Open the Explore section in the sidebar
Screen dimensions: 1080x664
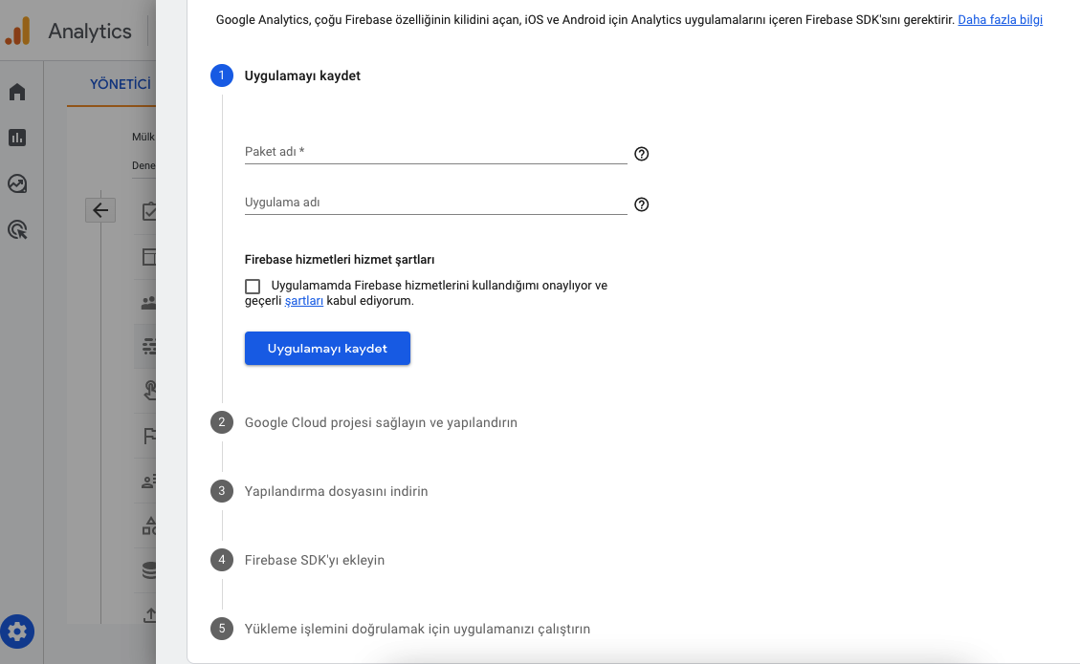coord(17,183)
